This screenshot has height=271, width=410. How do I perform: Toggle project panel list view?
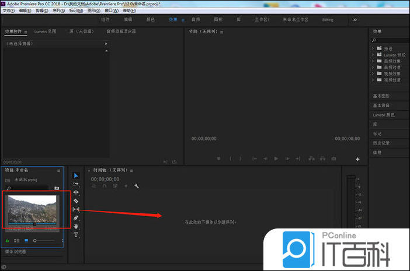pos(16,240)
